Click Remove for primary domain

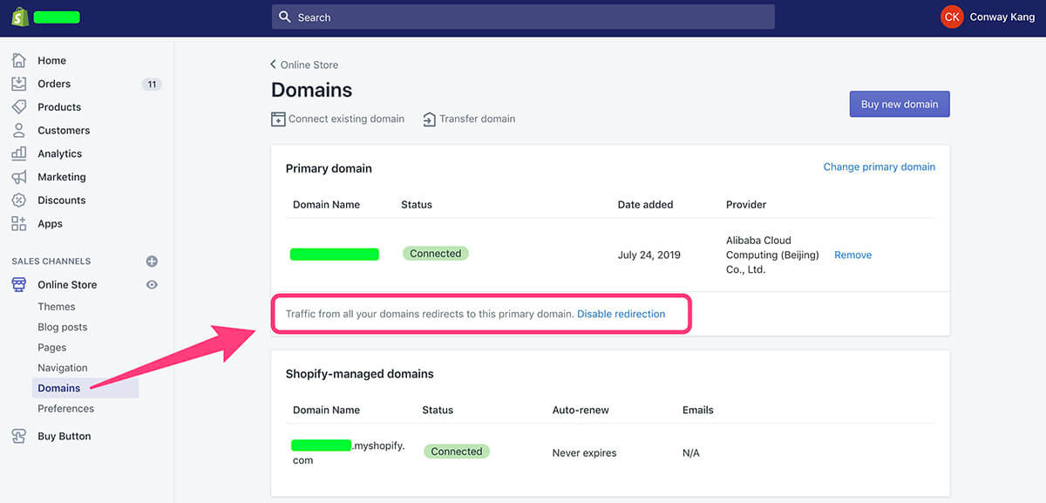(852, 255)
